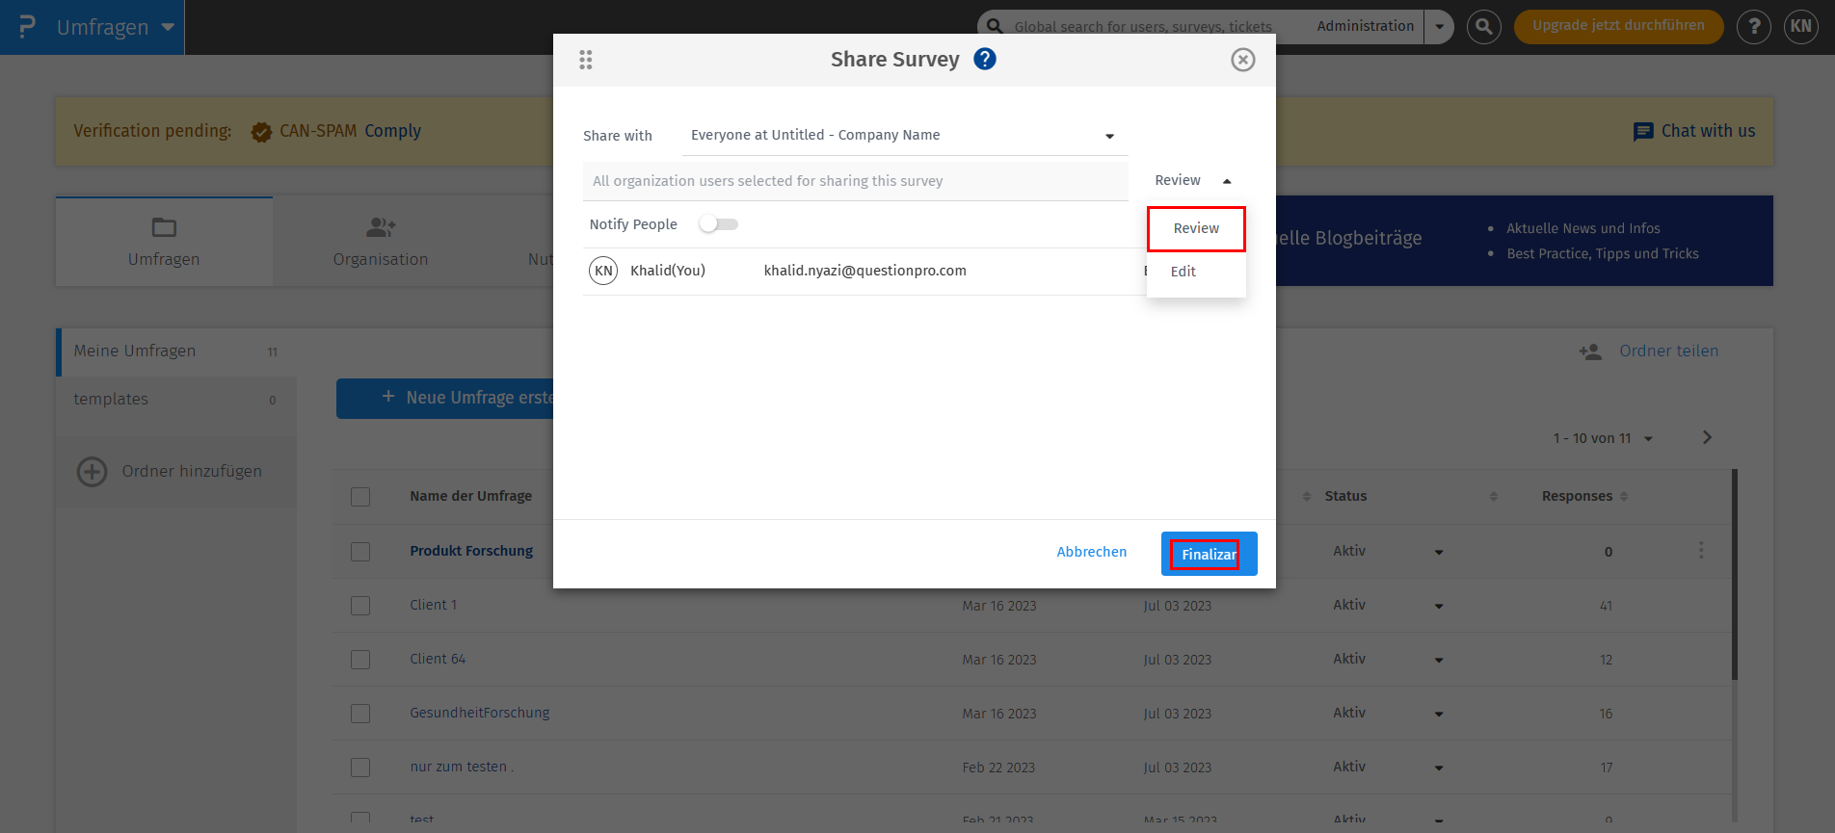The image size is (1835, 833).
Task: Click the Ordner hinzufügen plus icon
Action: 93,472
